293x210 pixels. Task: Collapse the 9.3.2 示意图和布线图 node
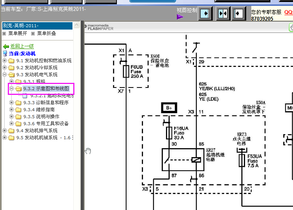click(x=12, y=88)
